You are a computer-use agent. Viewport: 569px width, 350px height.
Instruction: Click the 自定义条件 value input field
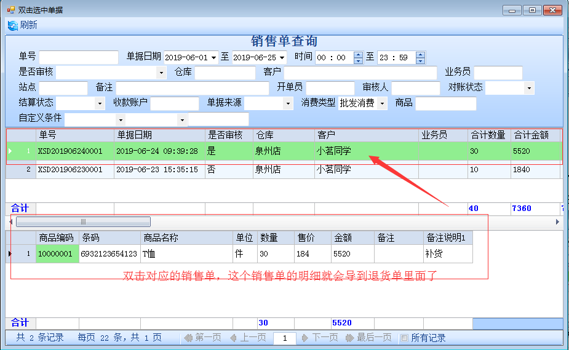coord(218,119)
